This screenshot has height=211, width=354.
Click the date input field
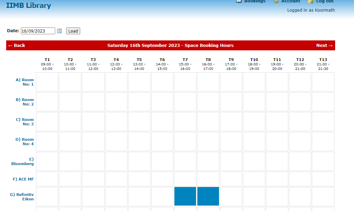(38, 30)
